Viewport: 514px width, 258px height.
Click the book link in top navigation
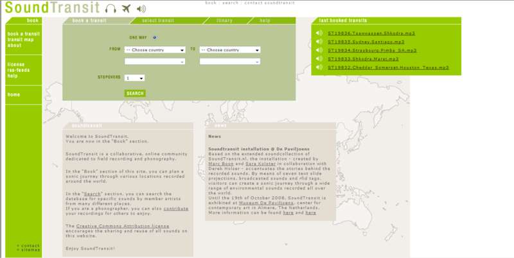coord(211,3)
